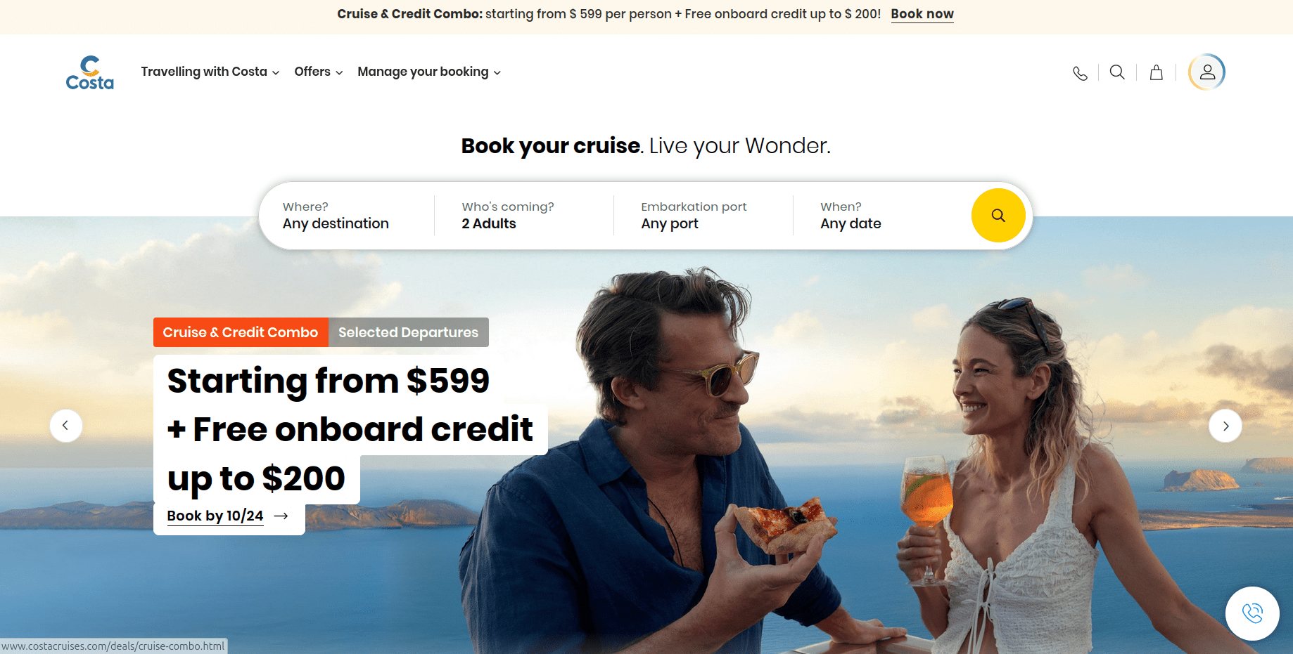The image size is (1293, 654).
Task: Click the Costa logo
Action: point(90,72)
